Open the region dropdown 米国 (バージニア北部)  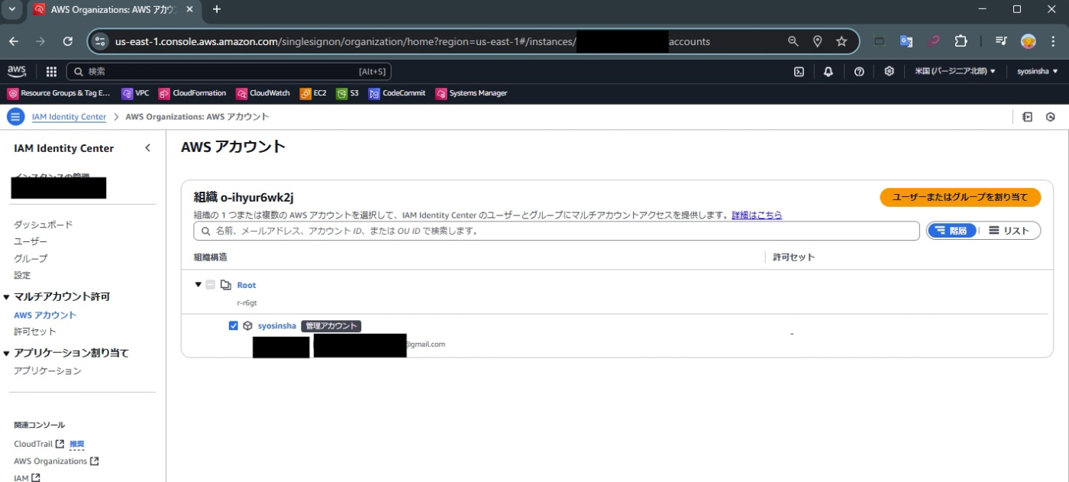coord(955,72)
